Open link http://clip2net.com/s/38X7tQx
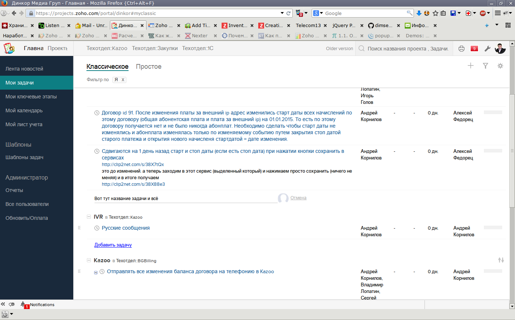Viewport: 515px width, 320px height. pos(133,165)
